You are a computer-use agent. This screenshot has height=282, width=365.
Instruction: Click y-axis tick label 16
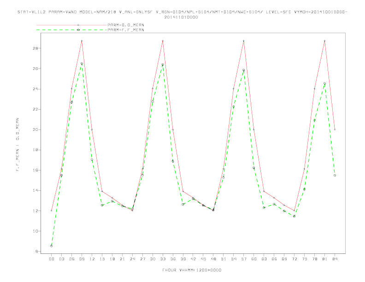tap(35, 170)
